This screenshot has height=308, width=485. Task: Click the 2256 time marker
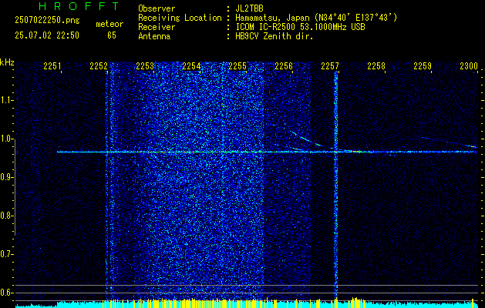[284, 66]
